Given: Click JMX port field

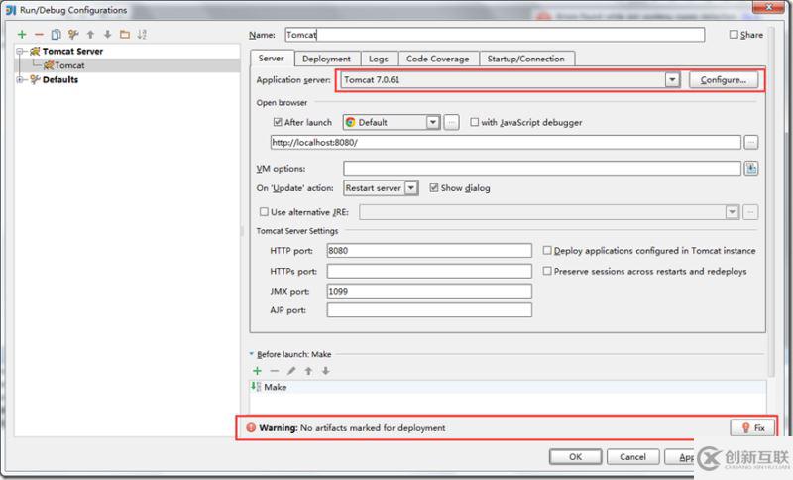Looking at the screenshot, I should coord(429,291).
